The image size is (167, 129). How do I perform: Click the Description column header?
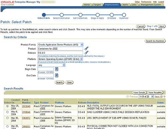click(93, 103)
